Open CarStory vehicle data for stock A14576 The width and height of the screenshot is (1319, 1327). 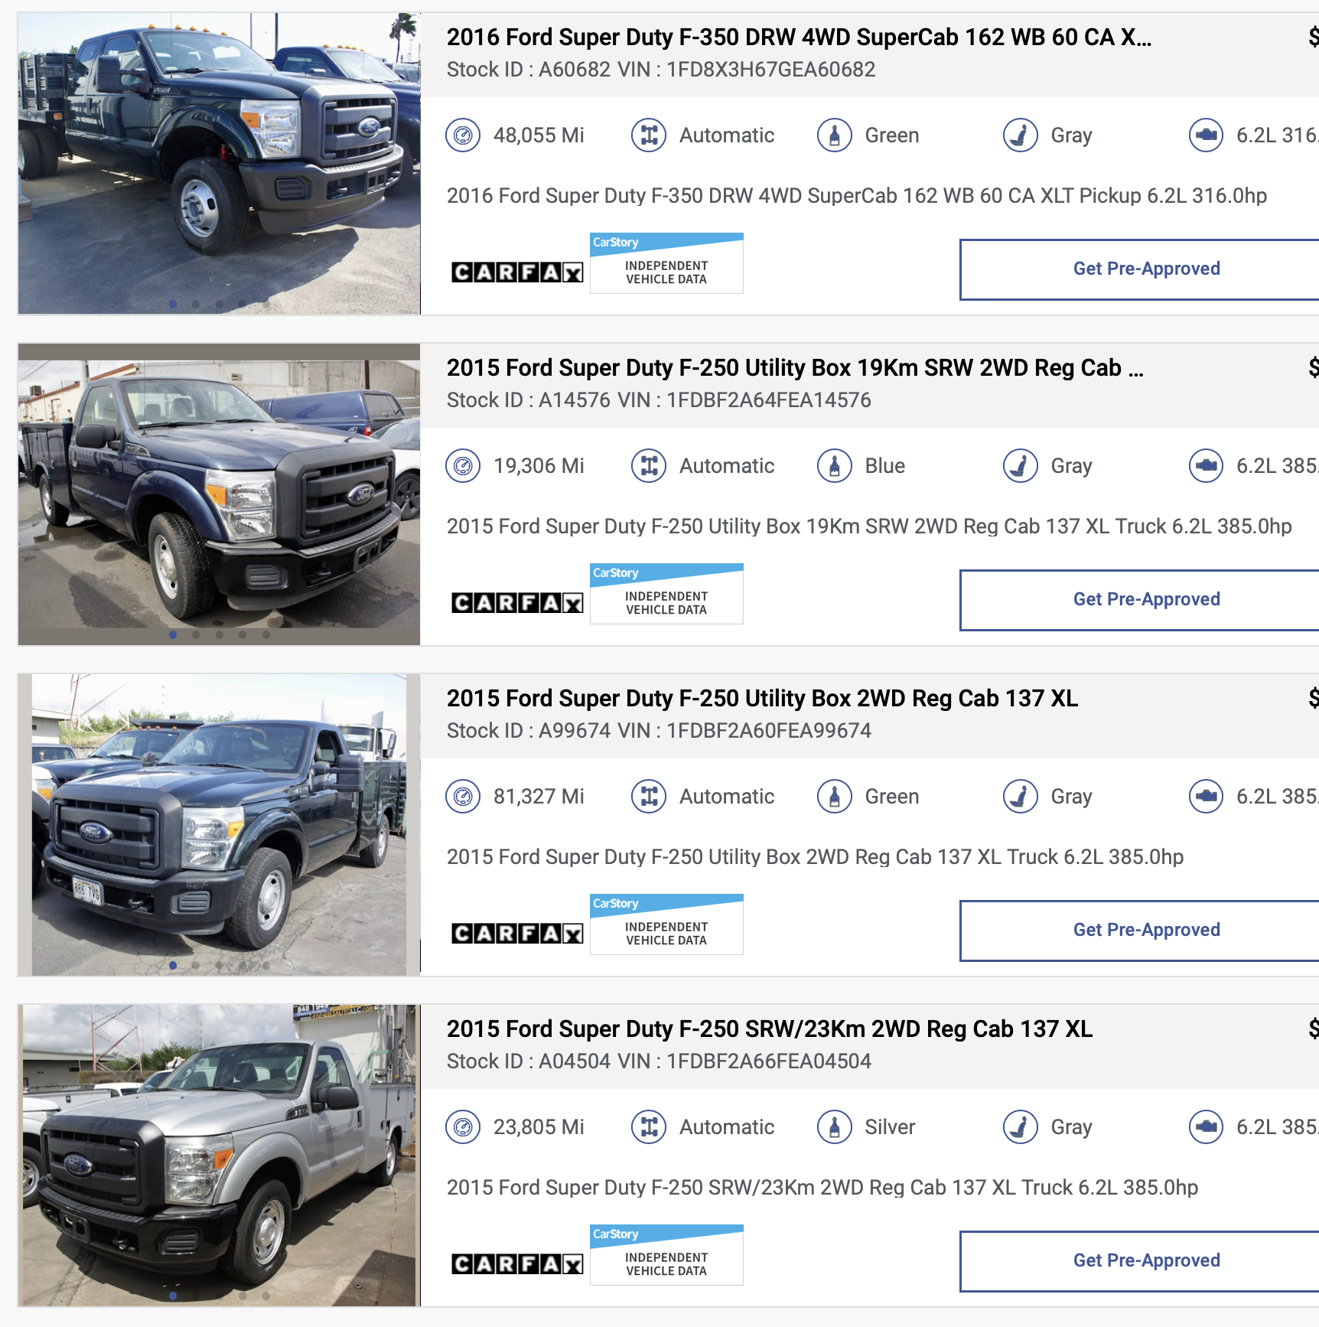[666, 594]
